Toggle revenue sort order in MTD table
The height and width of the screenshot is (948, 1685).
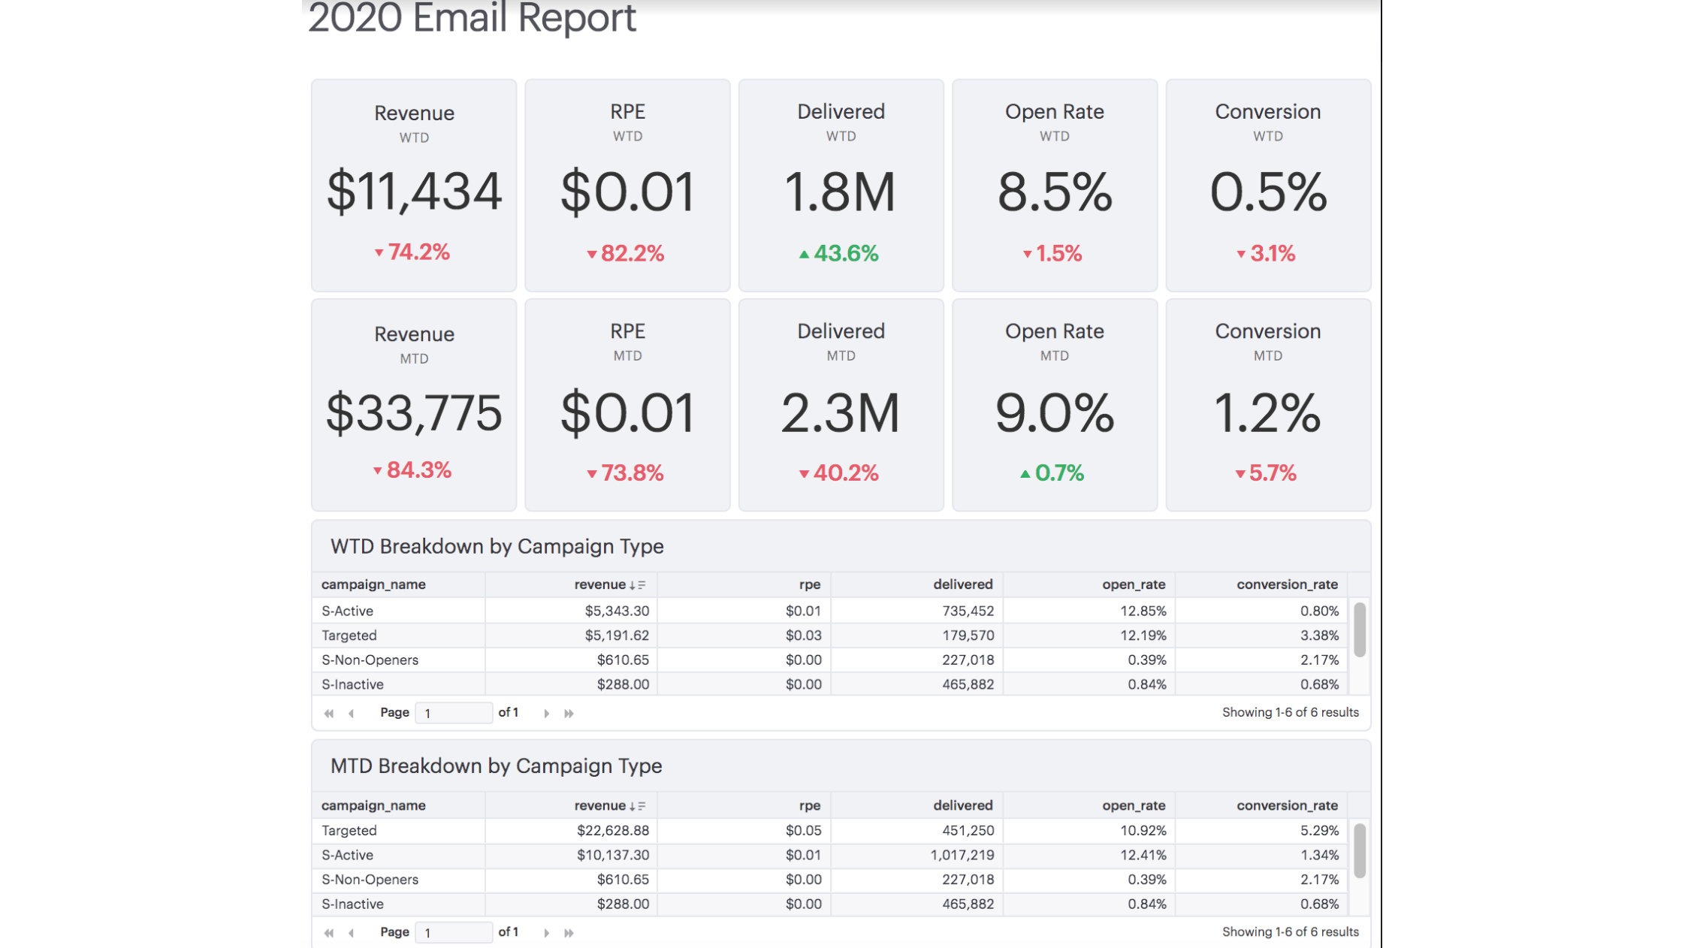(637, 805)
